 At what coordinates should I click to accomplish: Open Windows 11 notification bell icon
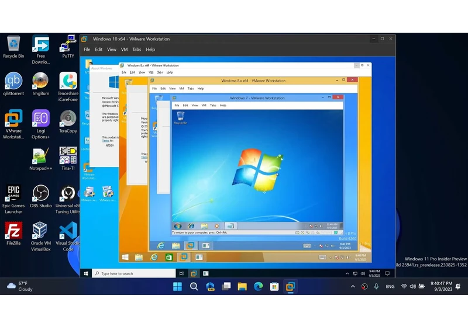pyautogui.click(x=458, y=287)
